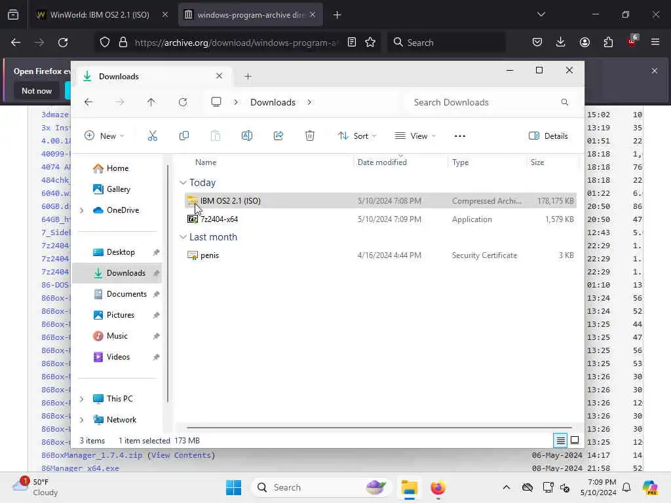Collapse the Last month group

183,237
